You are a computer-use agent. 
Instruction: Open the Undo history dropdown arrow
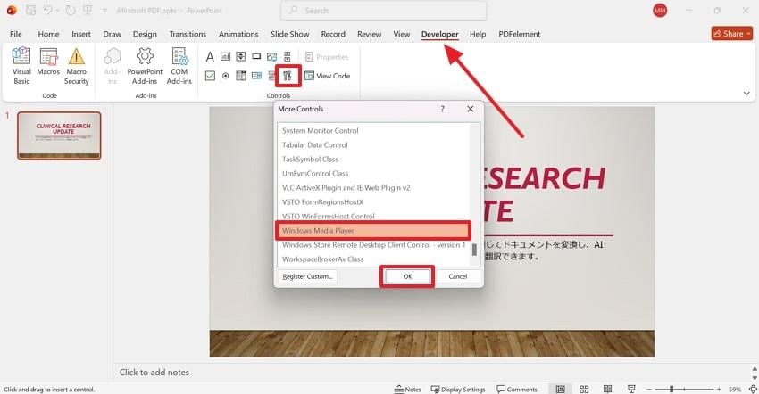pos(57,10)
